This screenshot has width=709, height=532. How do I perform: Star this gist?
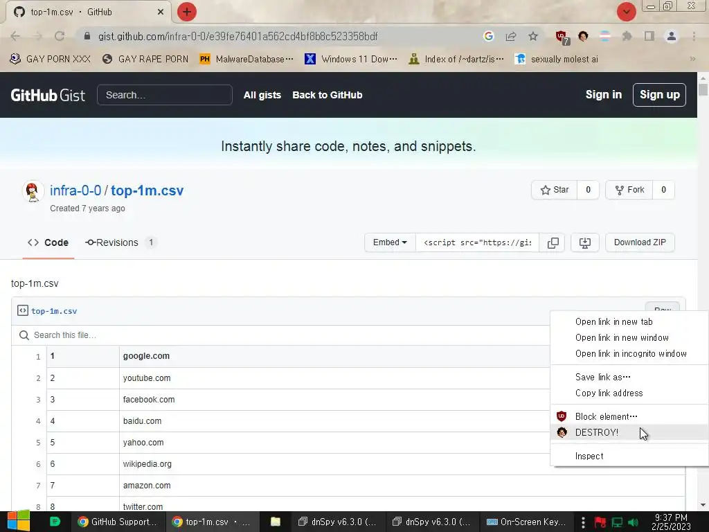(555, 190)
